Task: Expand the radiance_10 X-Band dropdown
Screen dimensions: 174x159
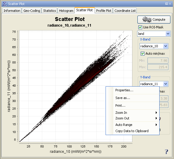Action: tap(154, 46)
